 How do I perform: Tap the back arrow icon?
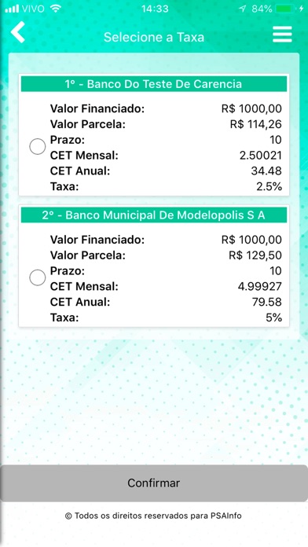[18, 32]
